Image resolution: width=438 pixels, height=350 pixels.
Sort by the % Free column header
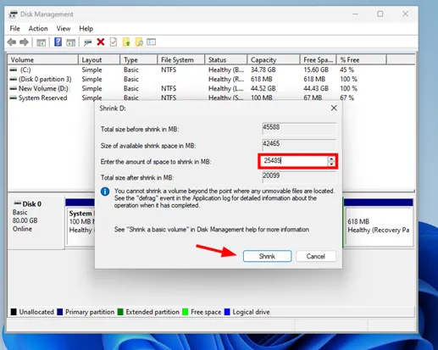pyautogui.click(x=361, y=60)
